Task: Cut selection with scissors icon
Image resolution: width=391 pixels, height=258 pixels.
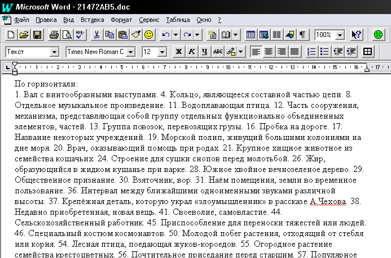Action: click(x=97, y=35)
